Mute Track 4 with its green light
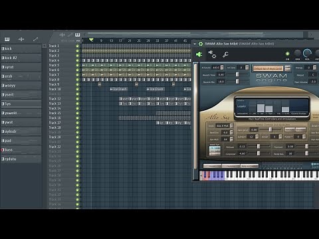This screenshot has height=239, width=319. [x=77, y=60]
